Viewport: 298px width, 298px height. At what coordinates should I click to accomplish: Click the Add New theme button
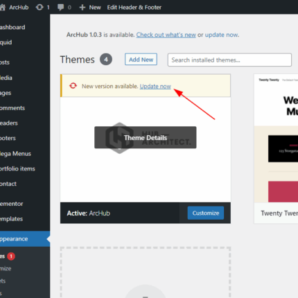tap(141, 60)
